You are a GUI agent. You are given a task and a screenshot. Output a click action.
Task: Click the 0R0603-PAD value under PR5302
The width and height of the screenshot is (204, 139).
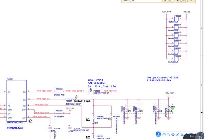[59, 95]
